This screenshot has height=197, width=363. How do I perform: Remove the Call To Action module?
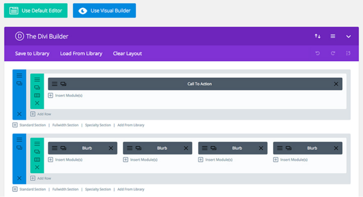[336, 84]
